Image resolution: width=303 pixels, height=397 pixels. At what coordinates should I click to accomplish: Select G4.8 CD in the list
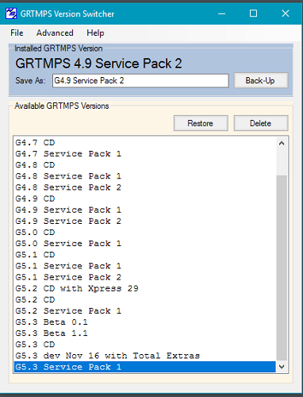145,165
